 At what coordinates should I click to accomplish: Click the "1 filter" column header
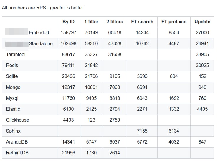coord(91,22)
